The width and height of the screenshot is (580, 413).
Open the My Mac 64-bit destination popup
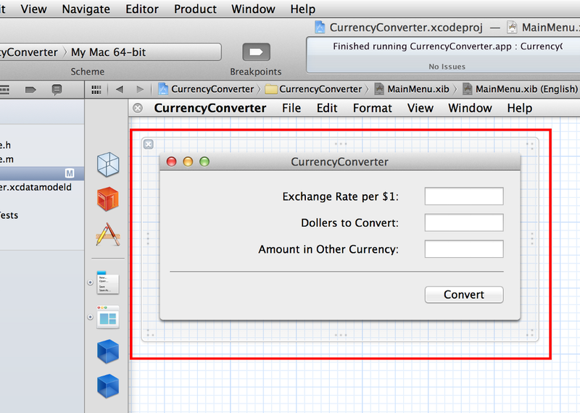coord(144,52)
